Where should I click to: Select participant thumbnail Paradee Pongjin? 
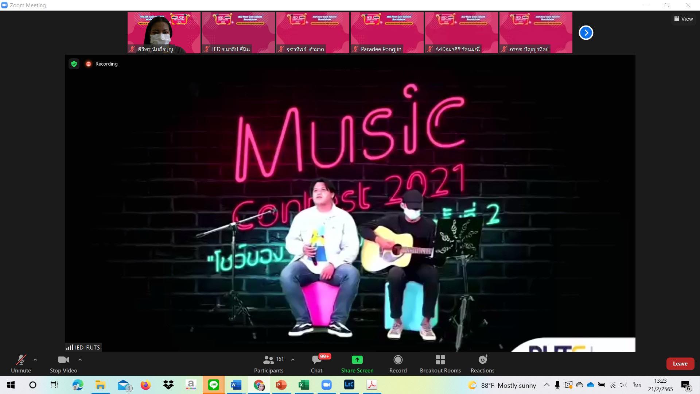coord(387,33)
